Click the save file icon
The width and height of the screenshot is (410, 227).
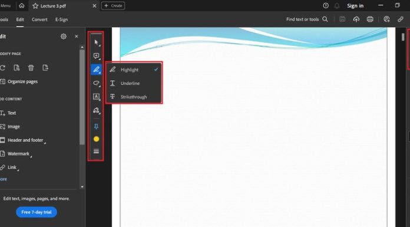pyautogui.click(x=342, y=19)
